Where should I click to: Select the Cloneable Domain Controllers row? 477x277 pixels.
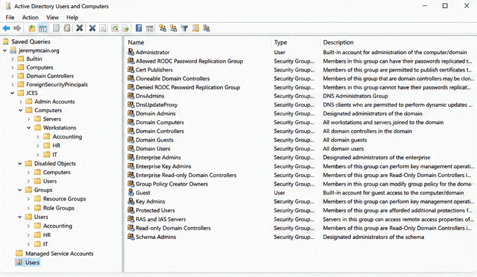coord(300,79)
